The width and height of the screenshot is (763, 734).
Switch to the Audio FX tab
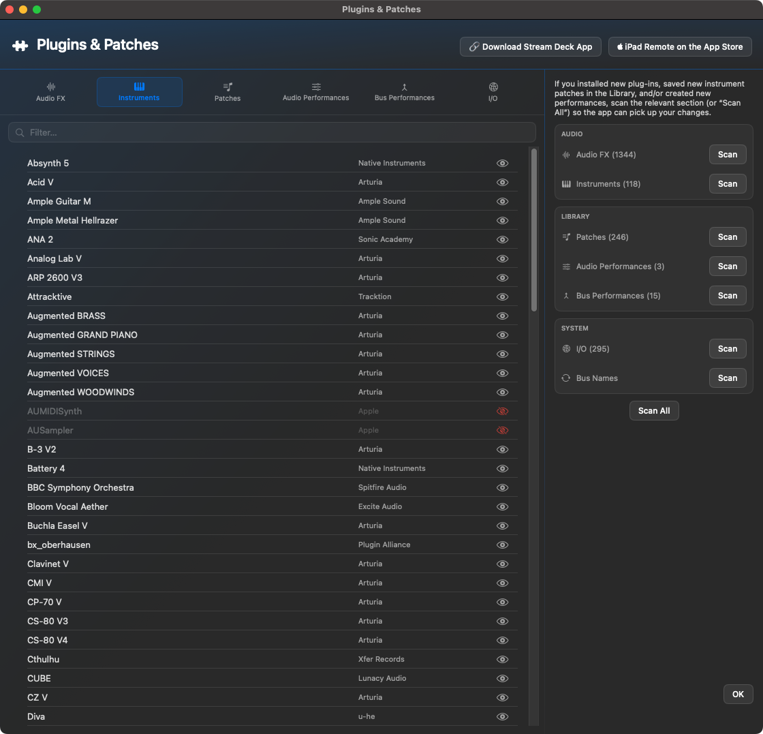point(50,92)
